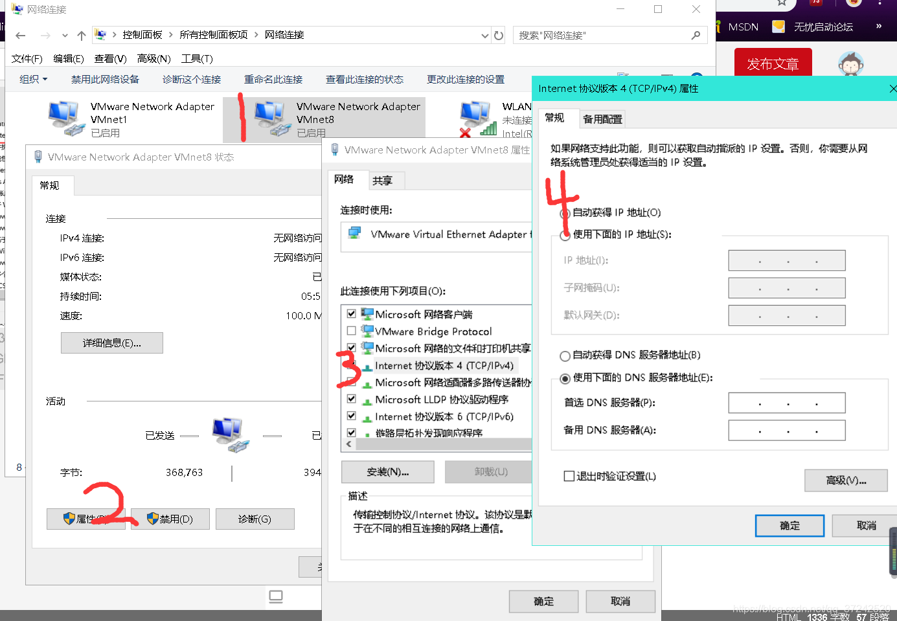Toggle Microsoft 网络客户端 checkbox
Viewport: 897px width, 621px height.
click(x=351, y=313)
